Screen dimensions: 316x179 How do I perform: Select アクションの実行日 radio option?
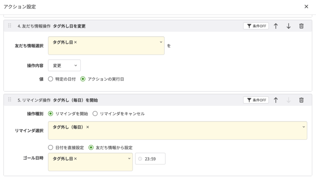click(83, 79)
